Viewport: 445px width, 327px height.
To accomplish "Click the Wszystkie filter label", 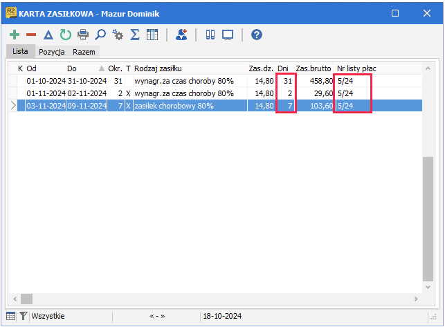I will [x=48, y=316].
